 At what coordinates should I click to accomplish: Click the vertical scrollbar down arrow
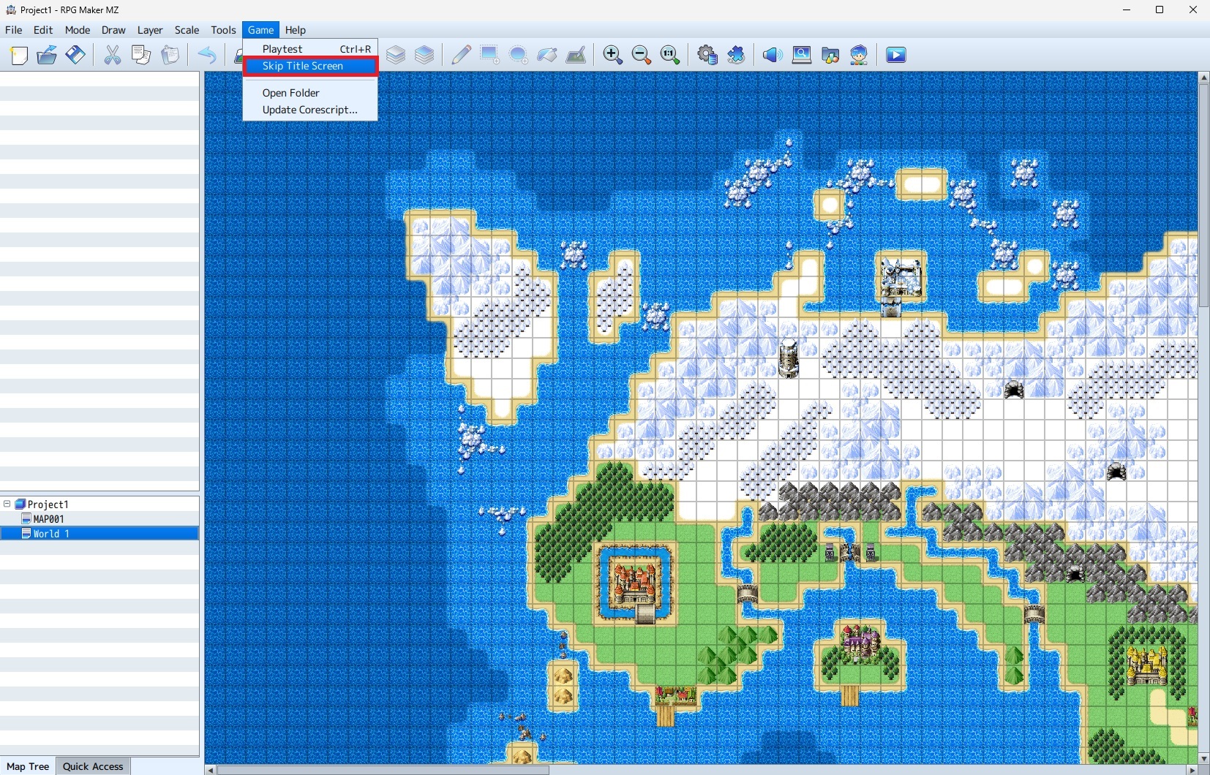tap(1203, 758)
